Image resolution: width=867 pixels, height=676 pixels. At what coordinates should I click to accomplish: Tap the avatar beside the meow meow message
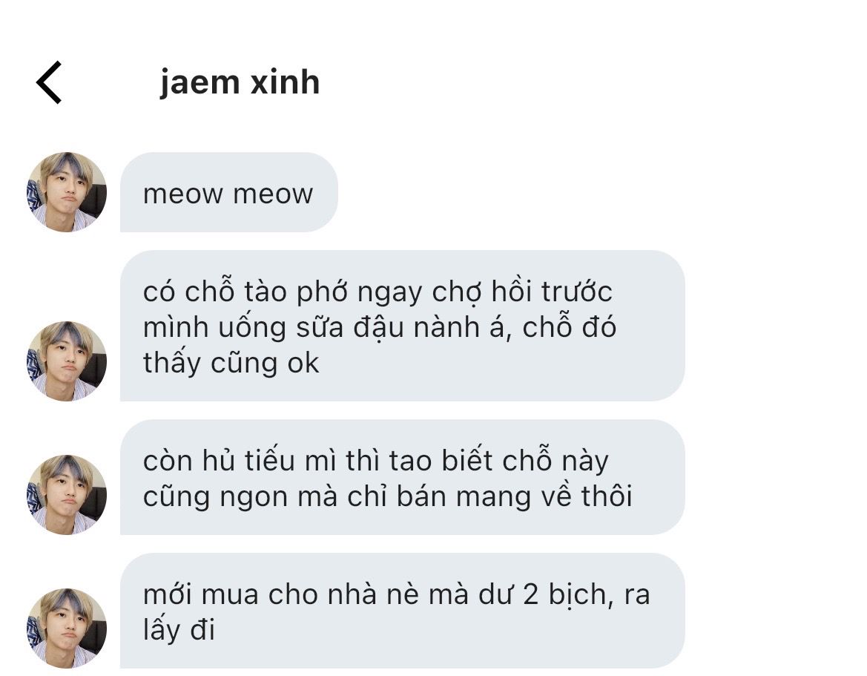pos(67,192)
